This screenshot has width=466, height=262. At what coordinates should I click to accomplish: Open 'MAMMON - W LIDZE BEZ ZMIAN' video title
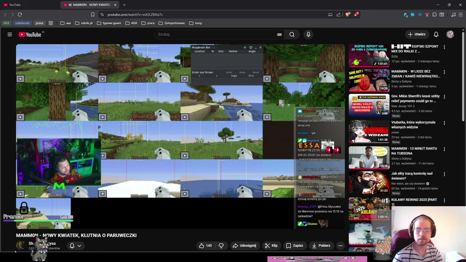click(415, 74)
